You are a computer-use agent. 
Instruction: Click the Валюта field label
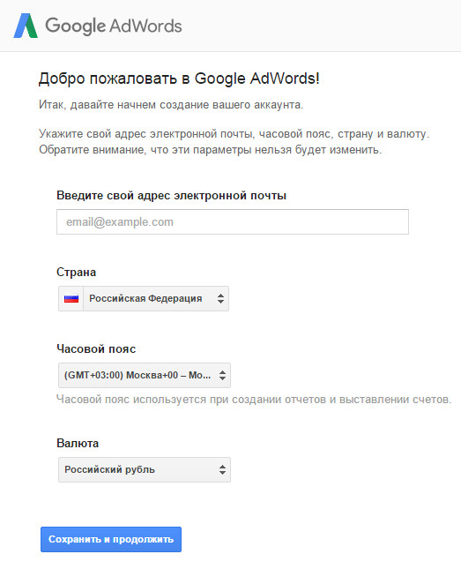point(78,443)
